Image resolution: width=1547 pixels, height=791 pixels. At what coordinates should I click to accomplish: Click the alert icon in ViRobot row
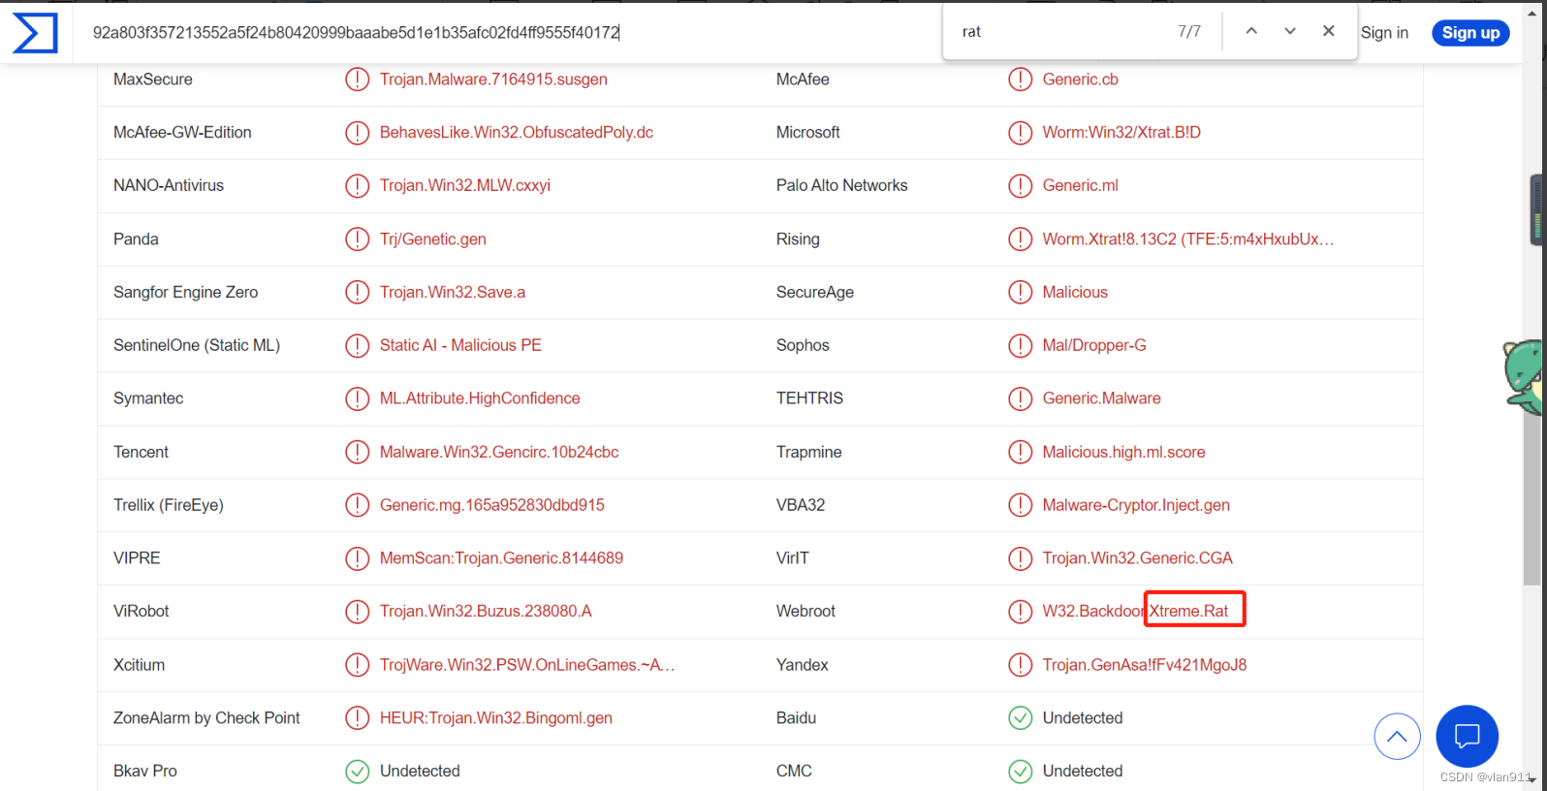(x=358, y=612)
